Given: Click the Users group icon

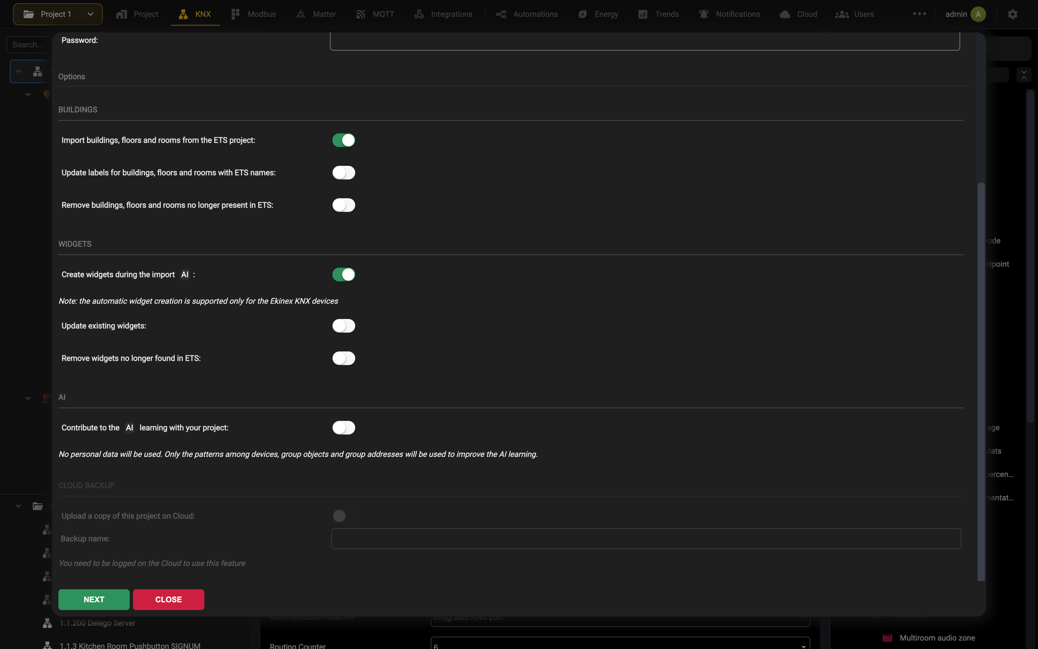Looking at the screenshot, I should pos(841,14).
